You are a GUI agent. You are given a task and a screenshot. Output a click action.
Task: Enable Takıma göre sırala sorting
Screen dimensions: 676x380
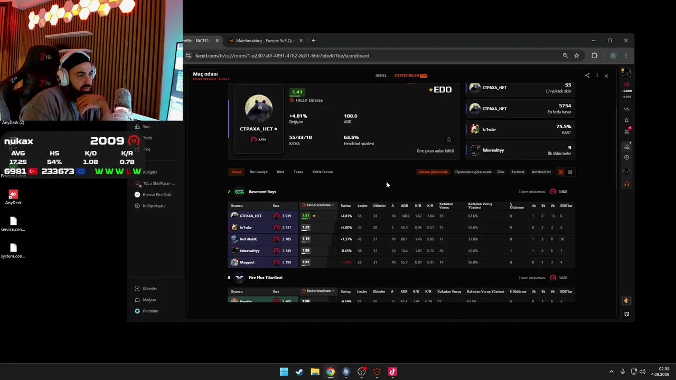coord(433,172)
